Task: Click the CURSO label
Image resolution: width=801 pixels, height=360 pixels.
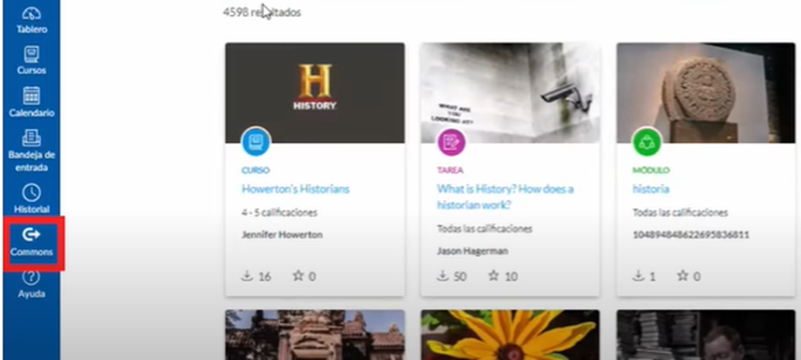Action: tap(256, 171)
